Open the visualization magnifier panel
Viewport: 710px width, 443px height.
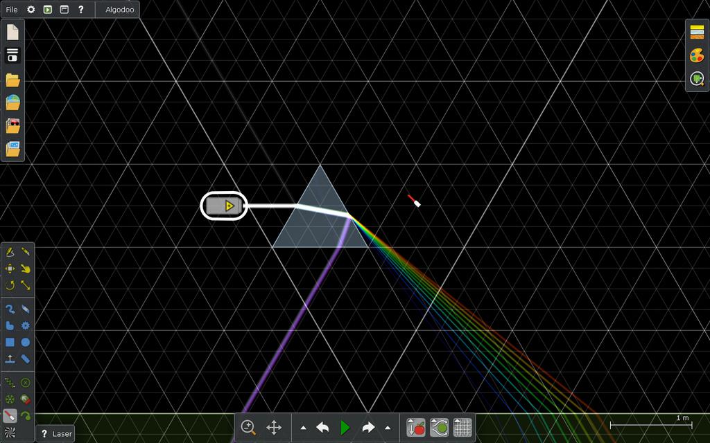(x=697, y=79)
